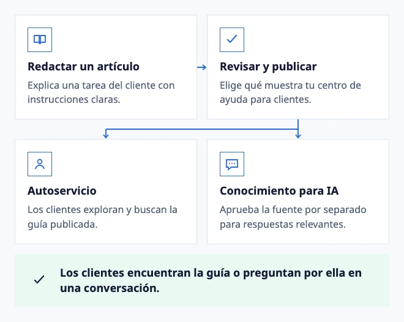This screenshot has height=322, width=404.
Task: Select the heading "Redactar un artículo"
Action: 83,67
